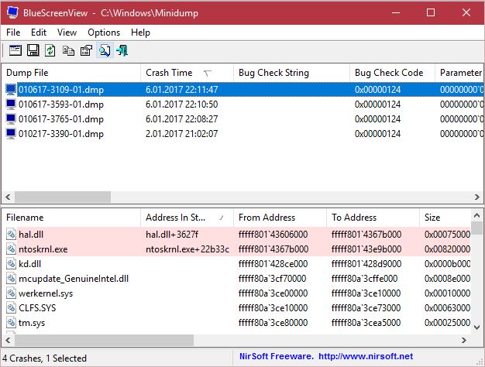The height and width of the screenshot is (367, 485).
Task: Click the lower pane scroll down arrow
Action: click(x=476, y=327)
